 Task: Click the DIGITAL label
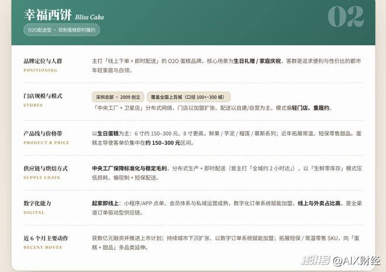pyautogui.click(x=34, y=213)
